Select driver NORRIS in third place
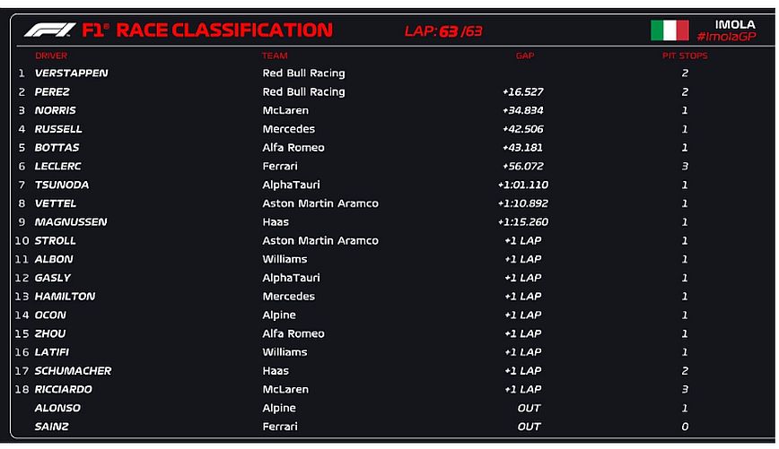Viewport: 779px width, 449px height. (55, 110)
